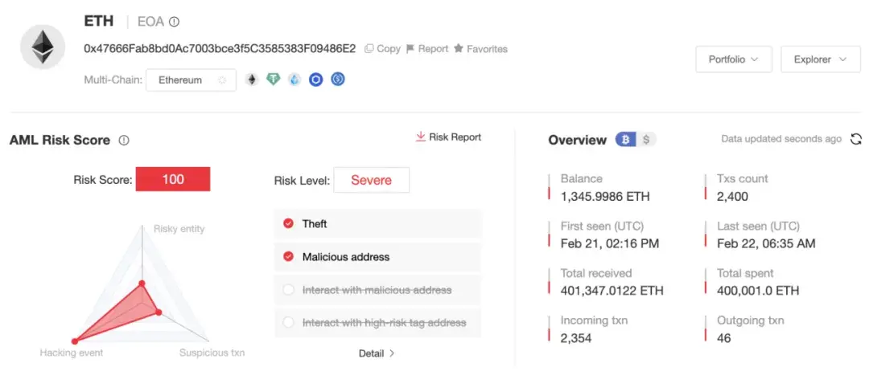Click the Ethereum token icon in Multi-Chain row
This screenshot has width=869, height=371.
point(252,79)
